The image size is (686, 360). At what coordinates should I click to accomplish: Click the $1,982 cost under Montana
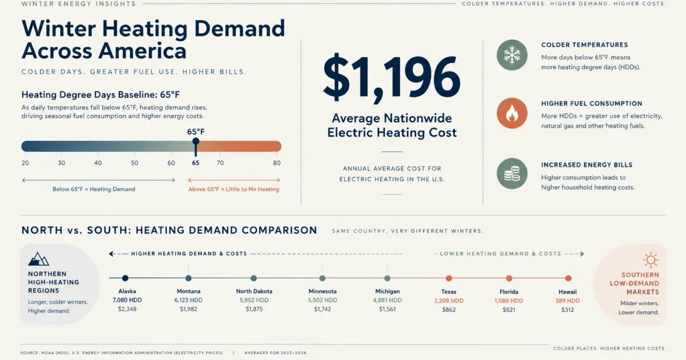189,310
